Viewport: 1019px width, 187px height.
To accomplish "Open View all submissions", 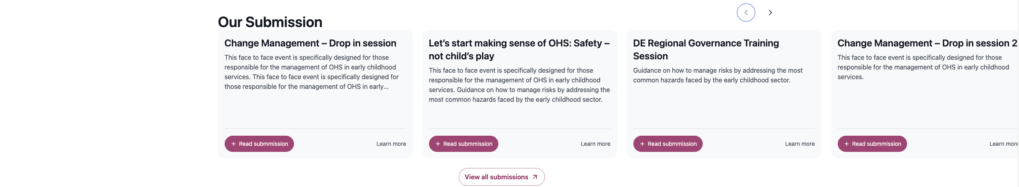I will (x=496, y=177).
